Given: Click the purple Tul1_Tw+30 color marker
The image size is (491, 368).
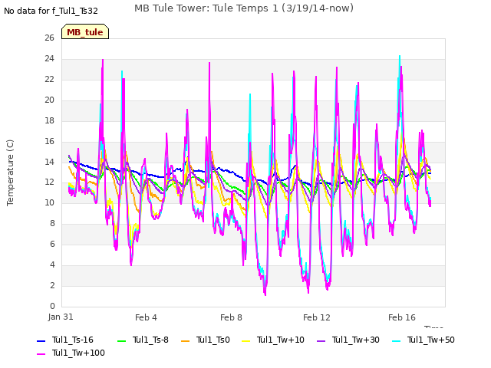Looking at the screenshot, I should coord(321,340).
